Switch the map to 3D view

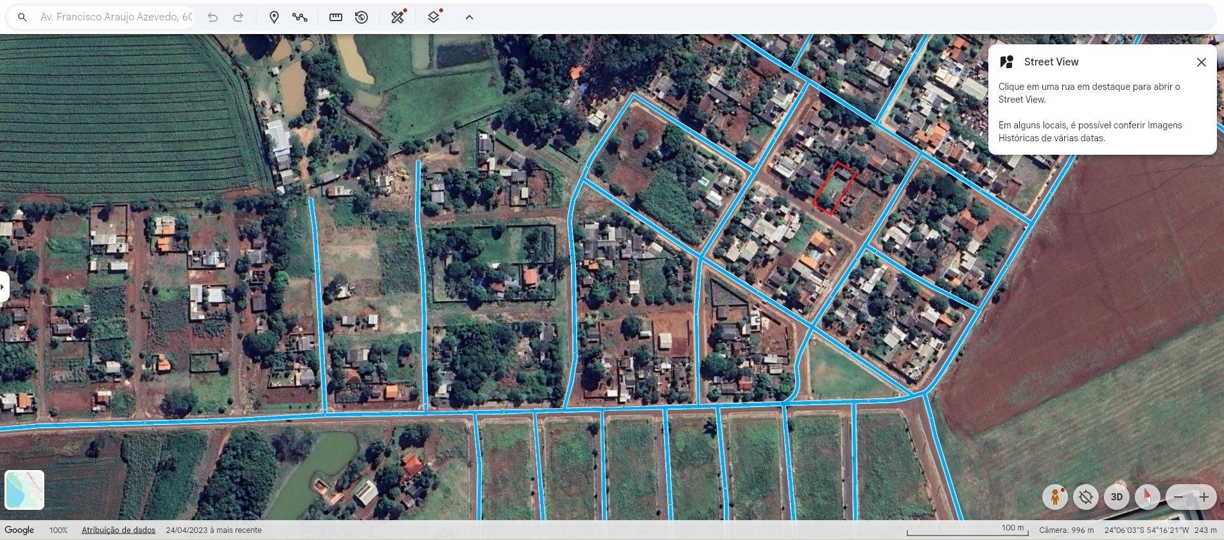1117,497
